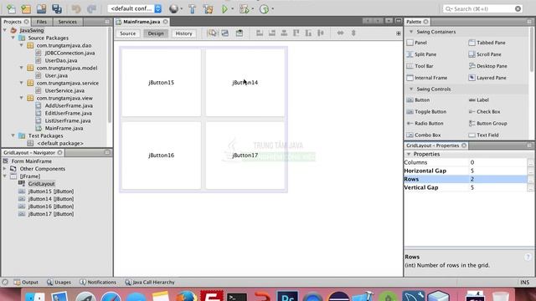Click the Undo toolbar icon

tap(76, 9)
